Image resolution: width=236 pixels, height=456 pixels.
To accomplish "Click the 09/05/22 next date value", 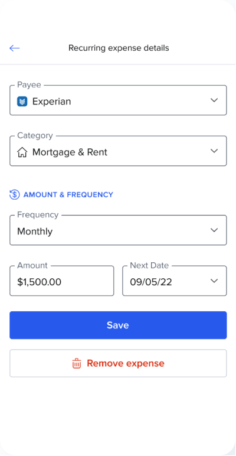I will [x=151, y=282].
